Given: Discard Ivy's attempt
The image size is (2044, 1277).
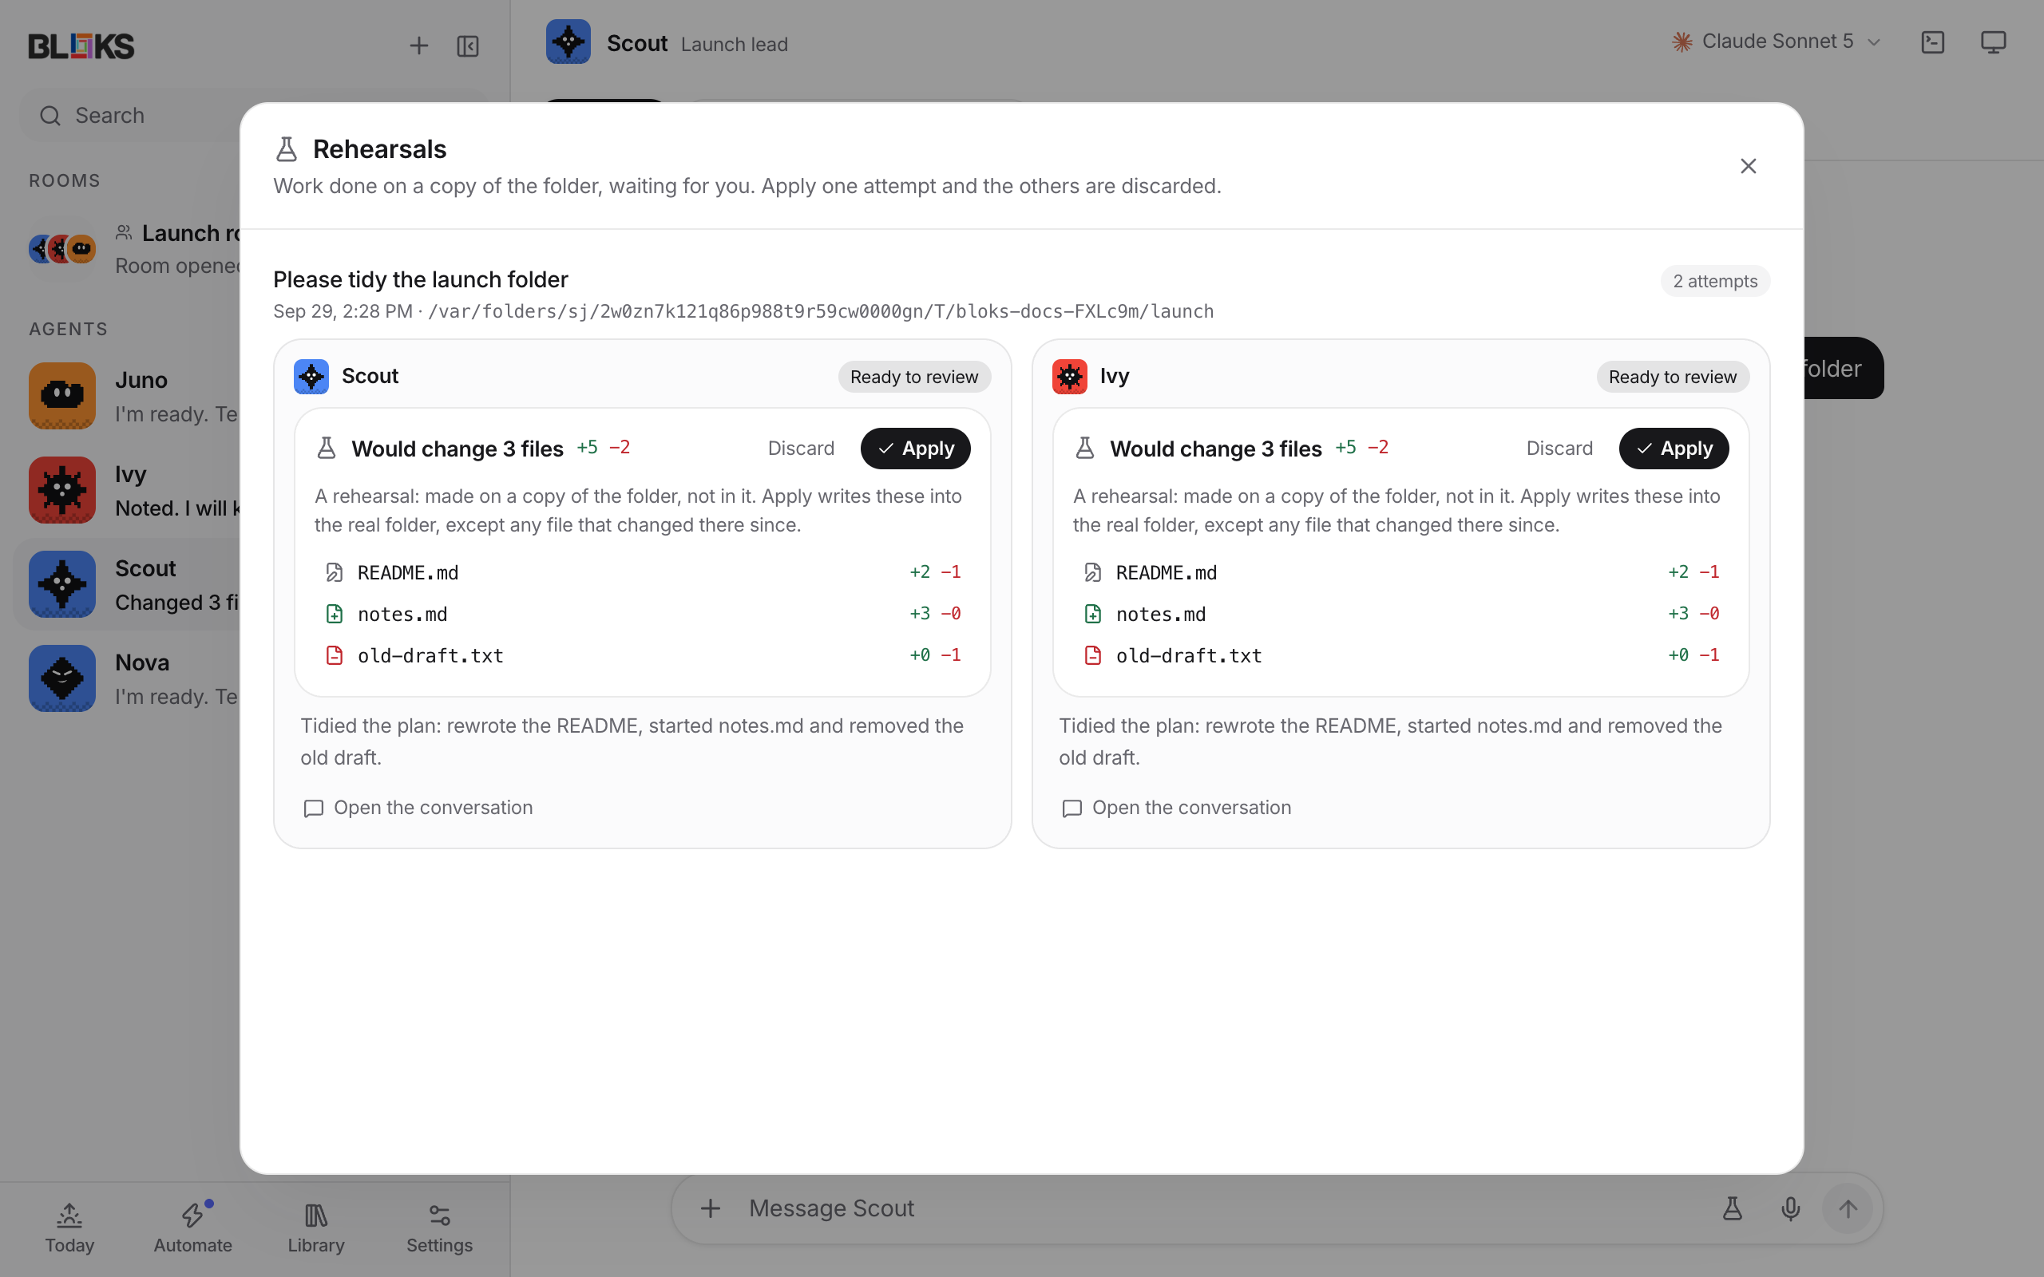Looking at the screenshot, I should (1559, 449).
